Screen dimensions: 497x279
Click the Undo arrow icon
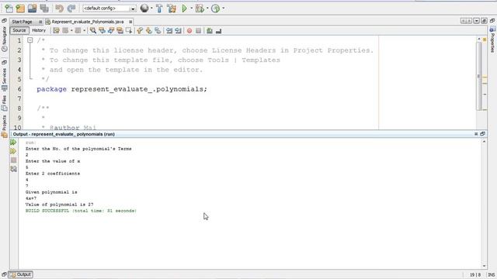[59, 9]
